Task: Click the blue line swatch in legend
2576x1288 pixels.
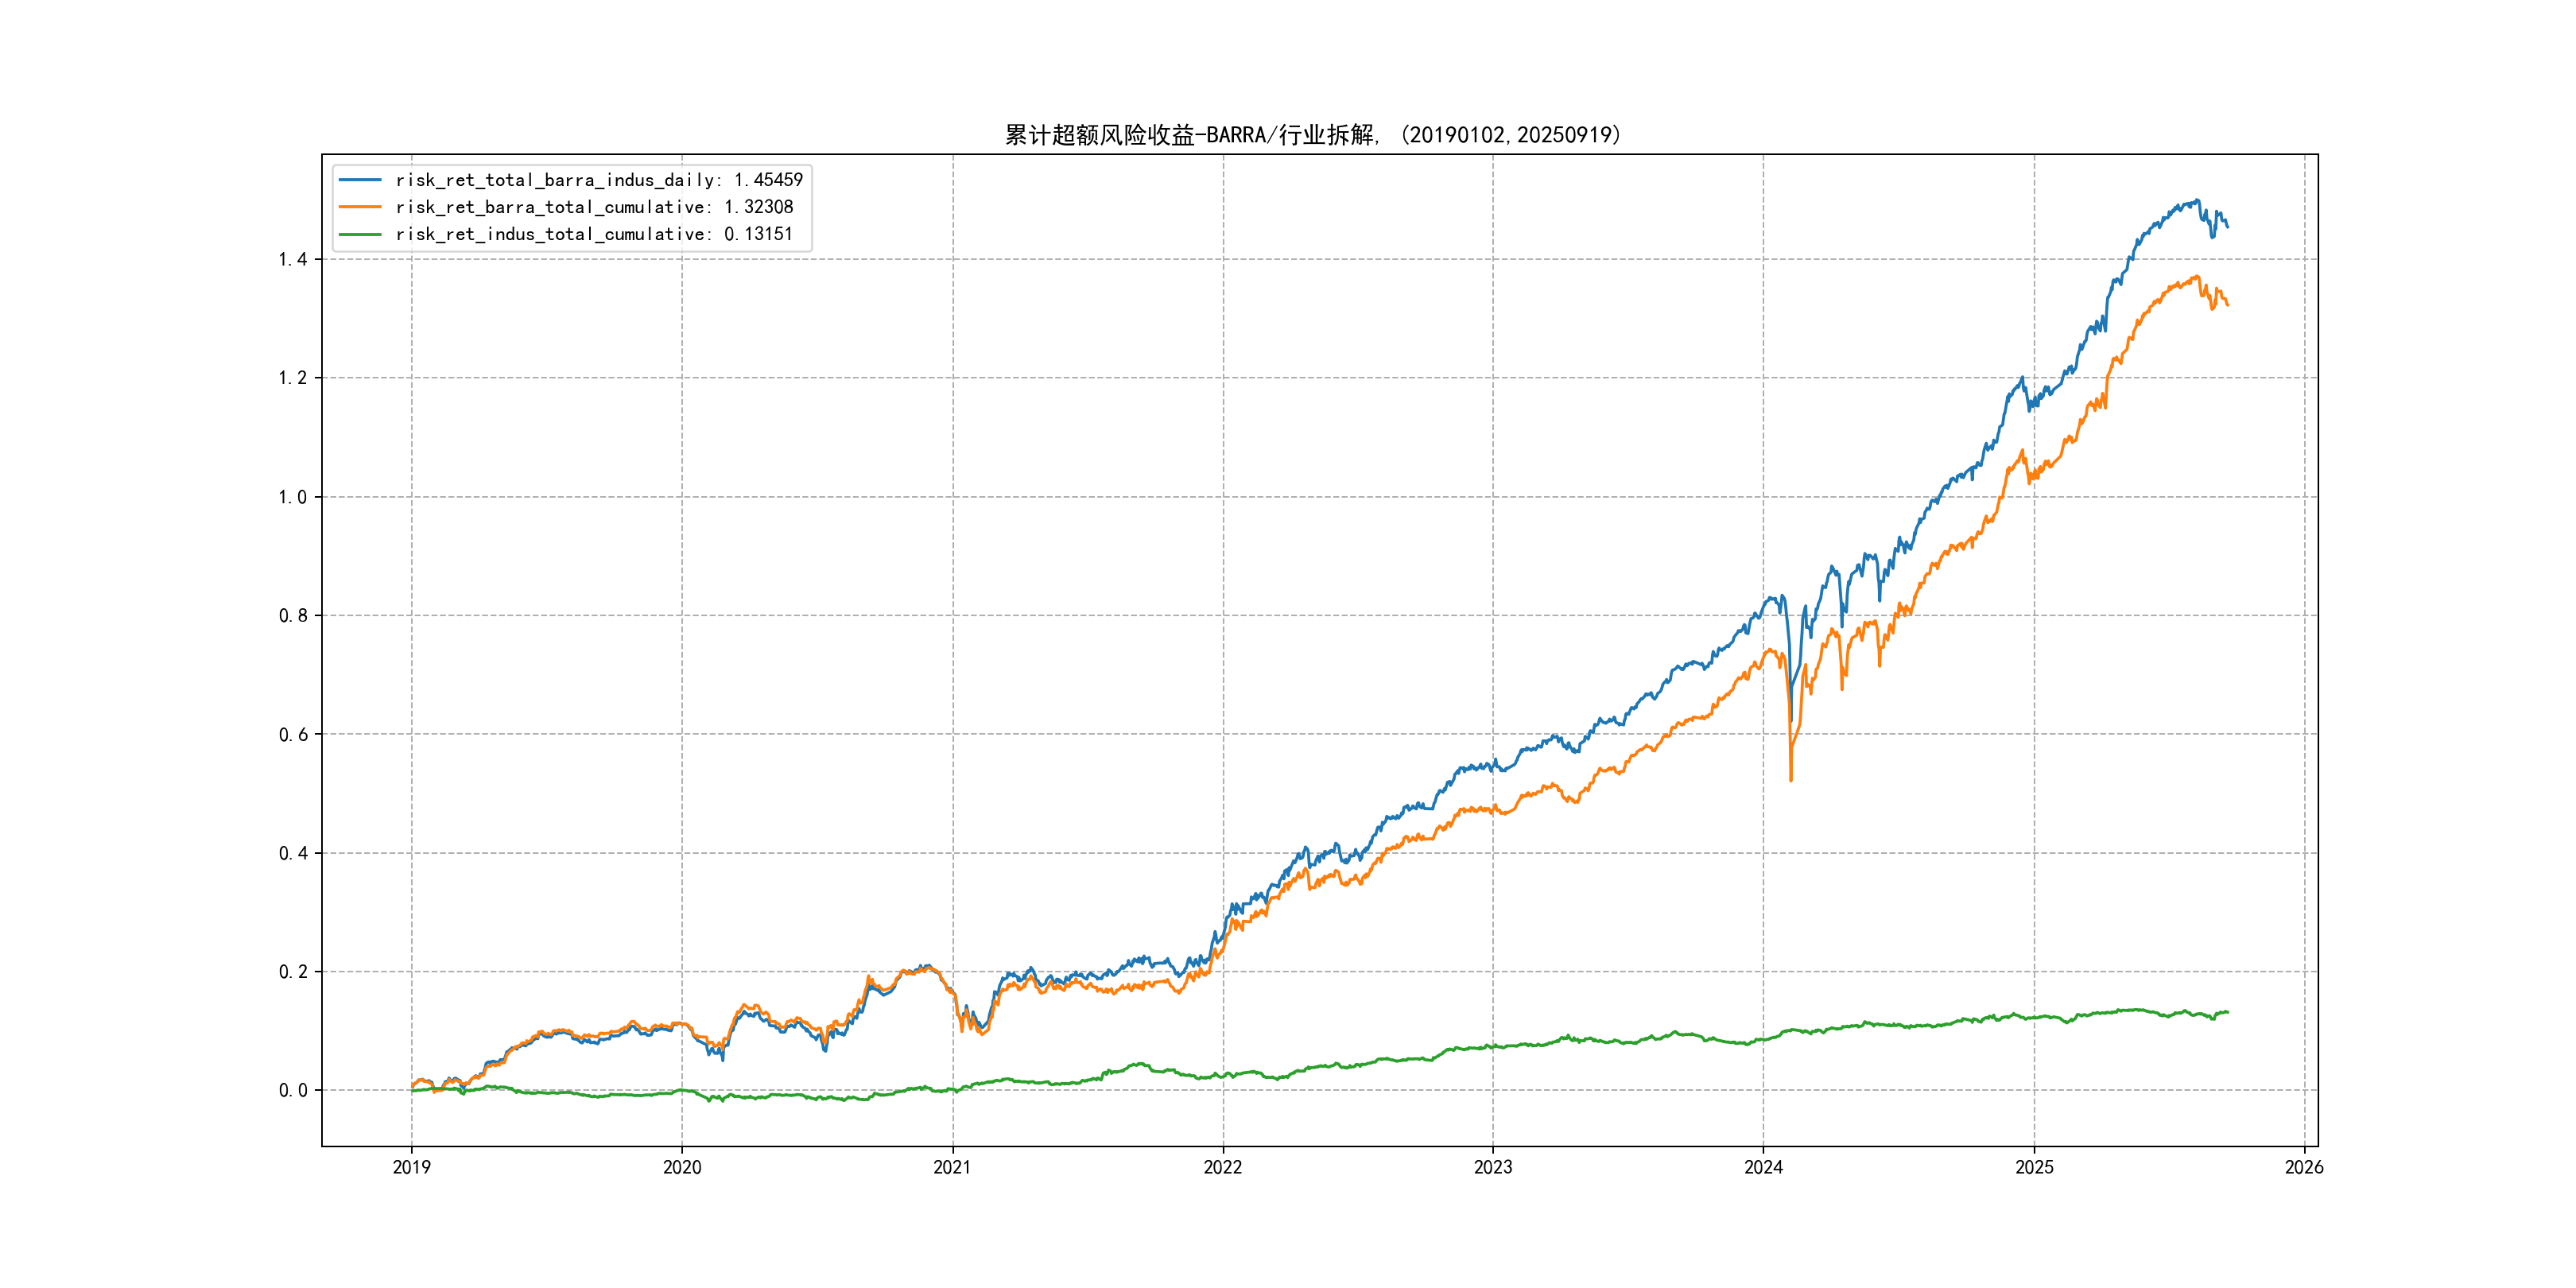Action: (360, 180)
